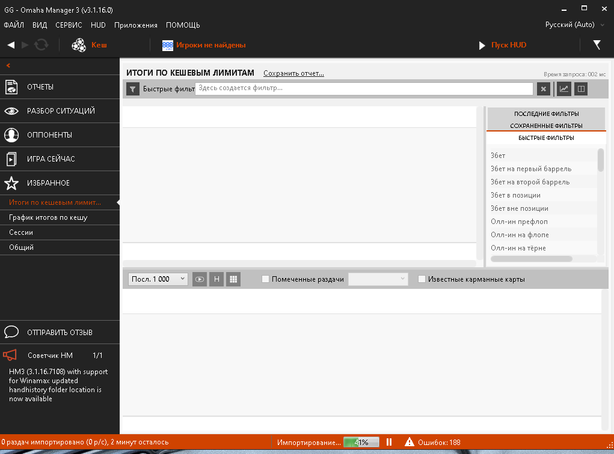
Task: Select Олл-ин на тёрне filter
Action: coord(542,248)
